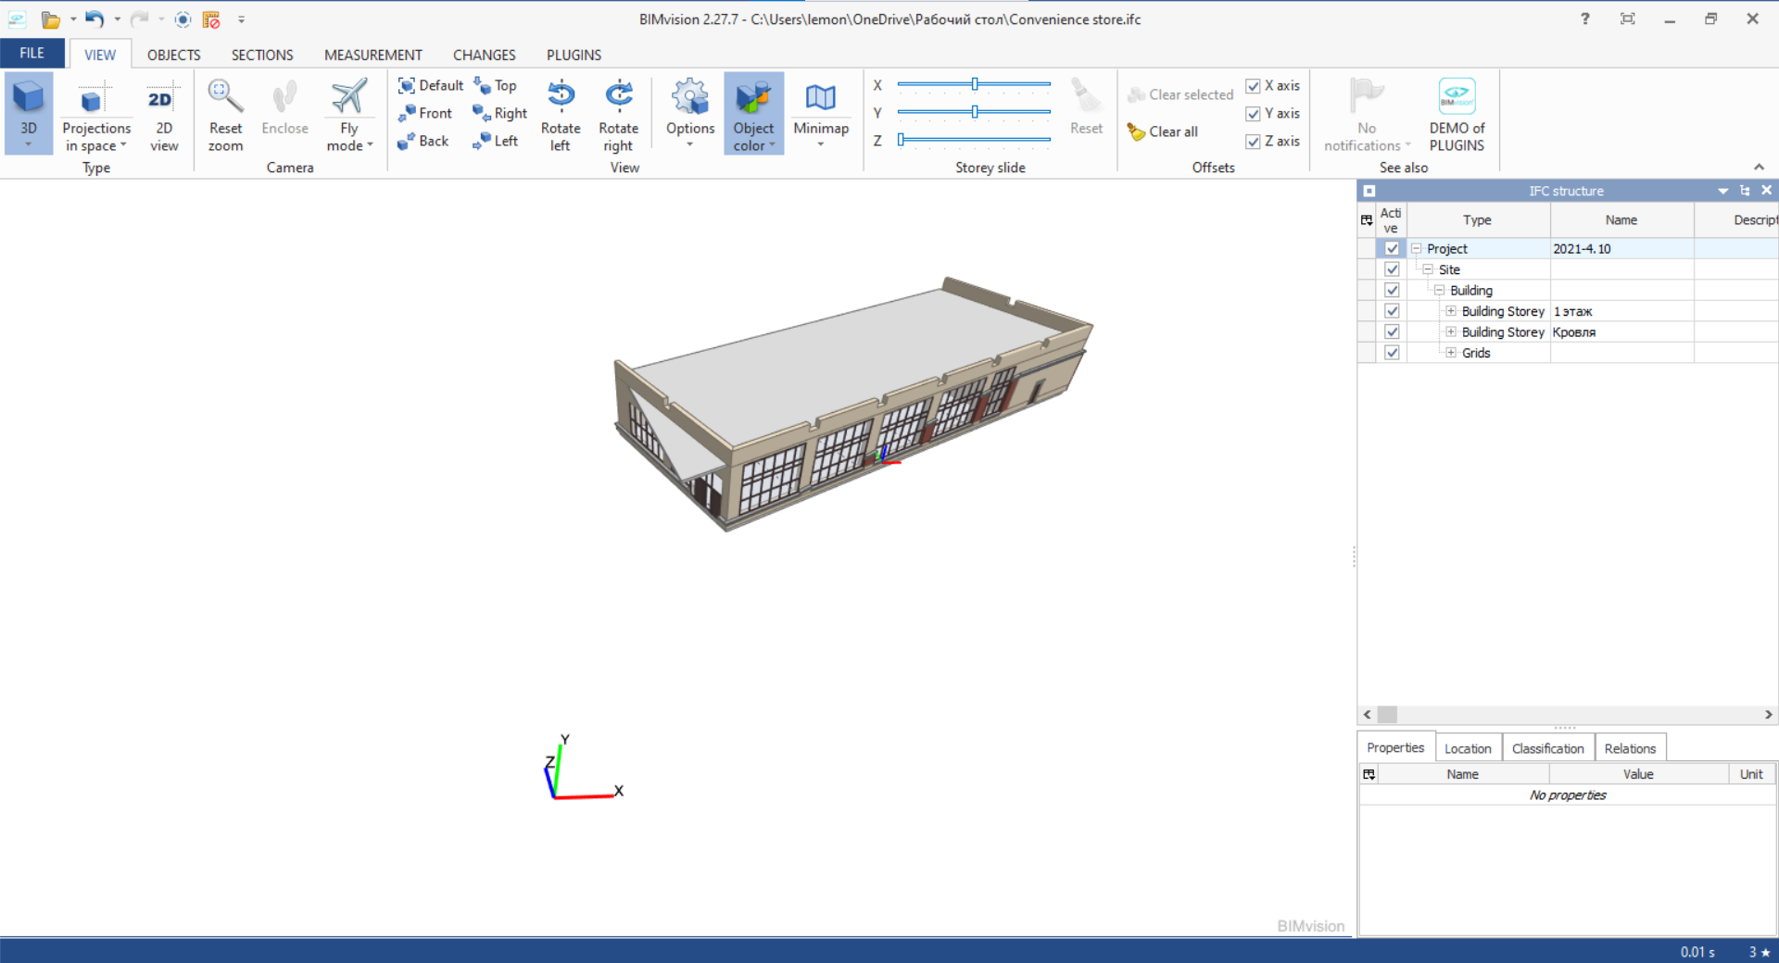
Task: Collapse the Building tree node
Action: (1439, 290)
